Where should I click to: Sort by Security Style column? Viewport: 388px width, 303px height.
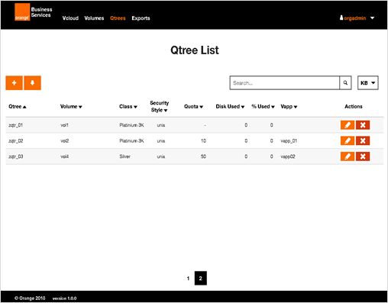click(159, 107)
